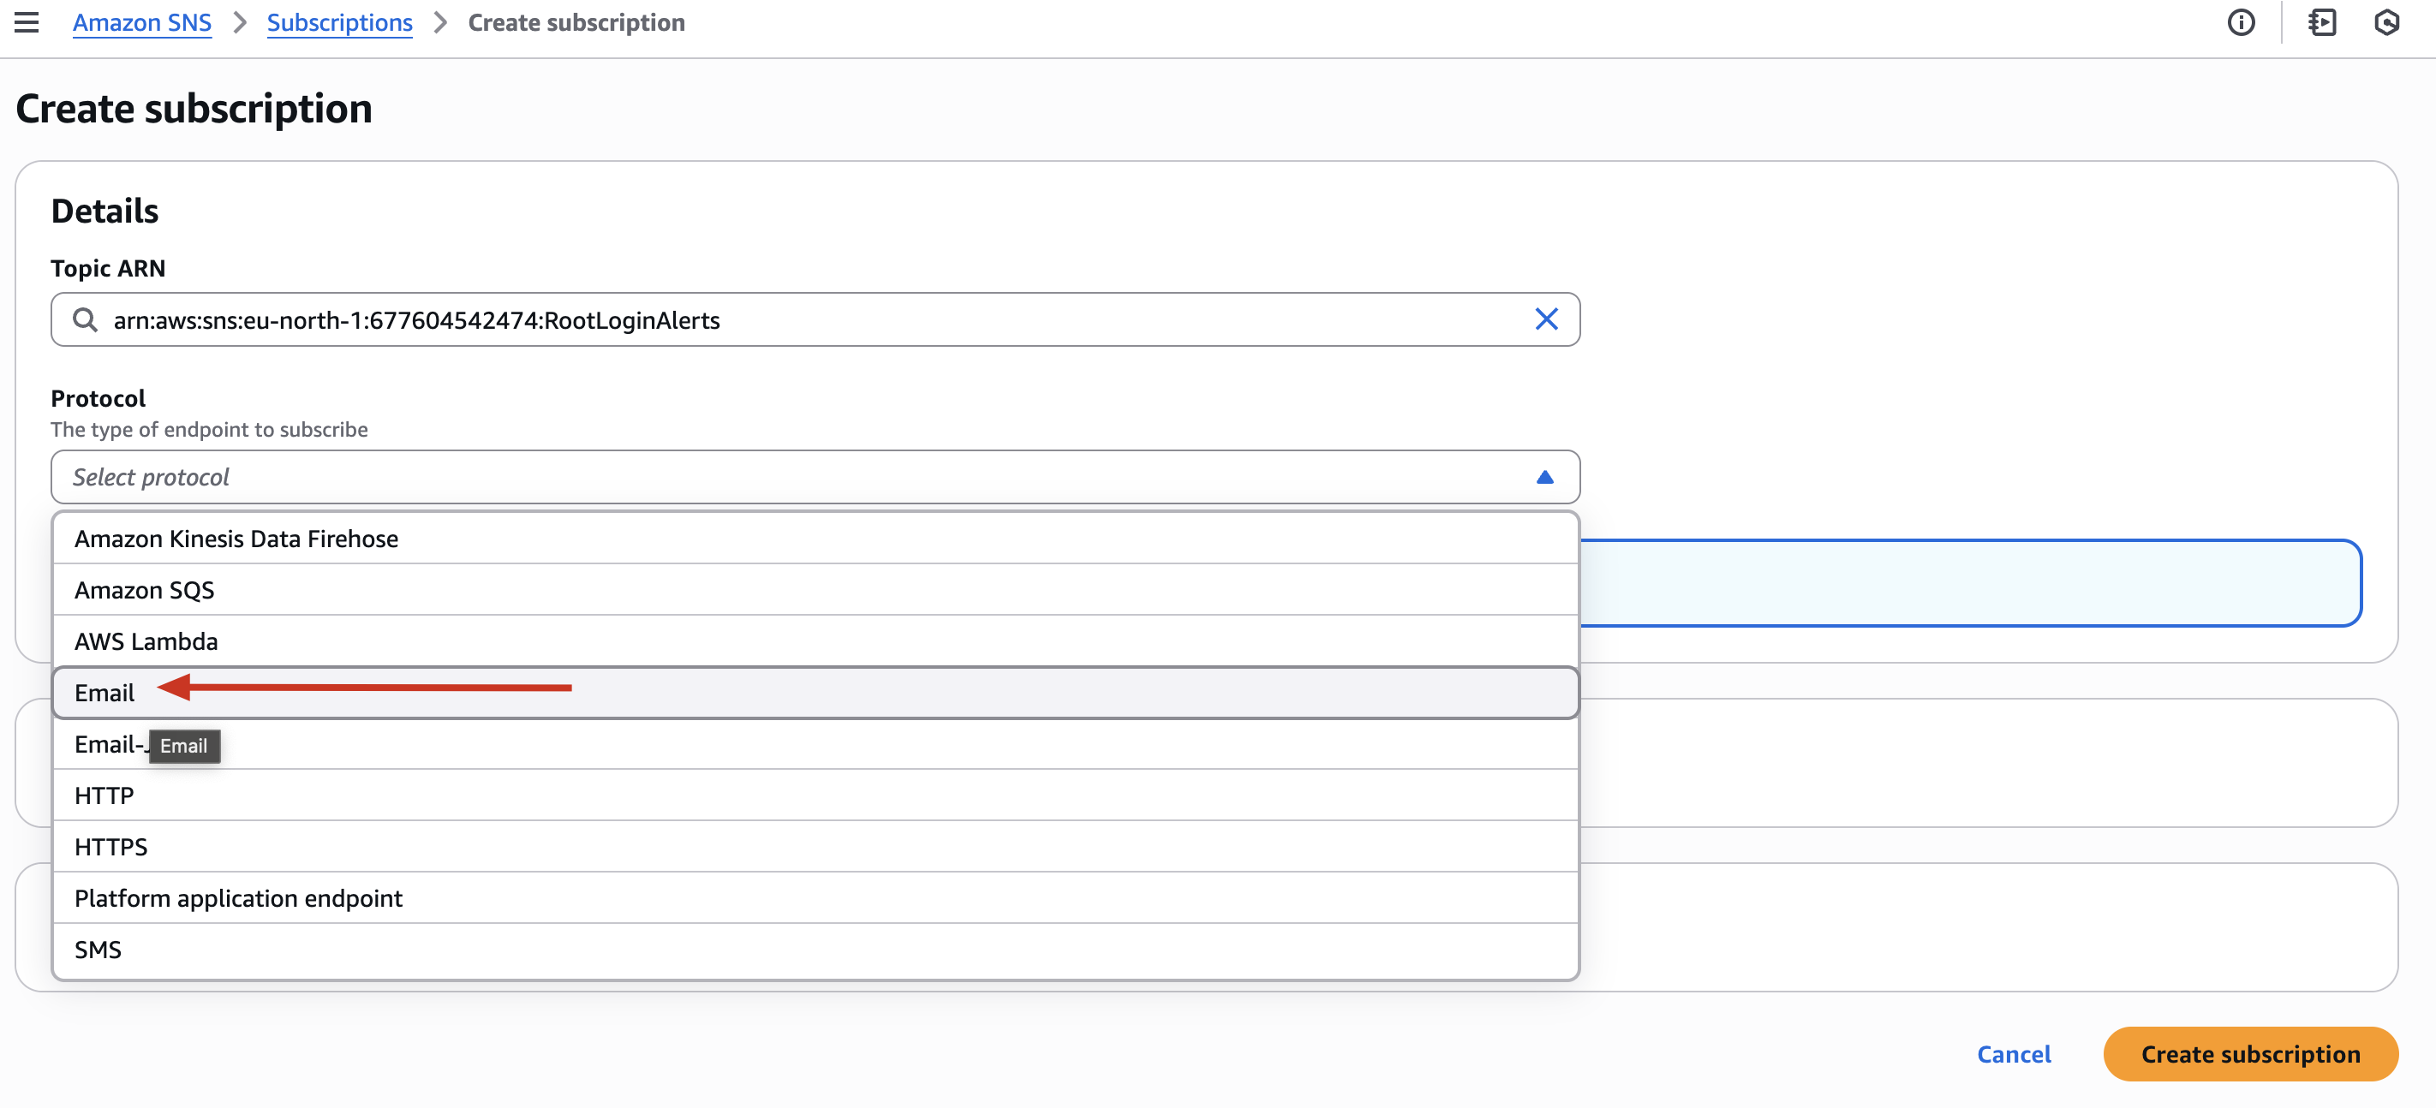Collapse the Select protocol dropdown arrow
2436x1108 pixels.
tap(1544, 476)
